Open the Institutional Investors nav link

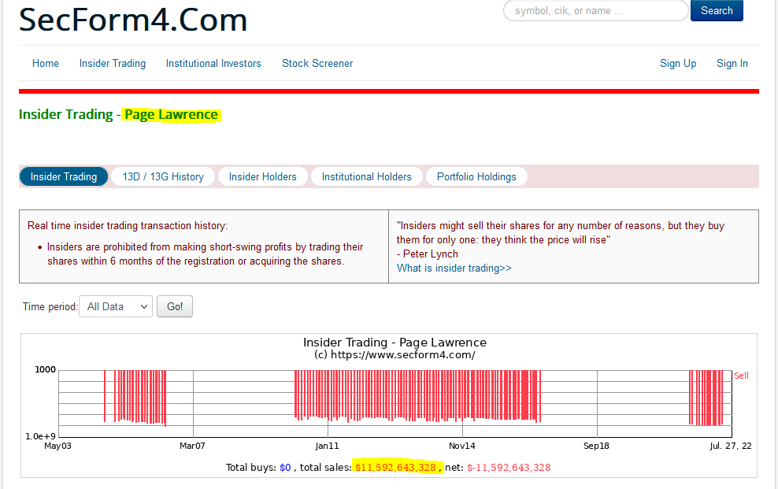click(213, 64)
